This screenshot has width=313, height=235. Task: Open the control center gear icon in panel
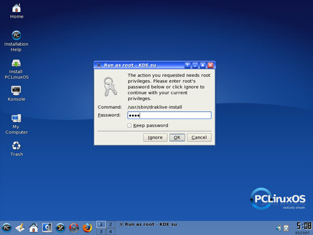point(47,228)
